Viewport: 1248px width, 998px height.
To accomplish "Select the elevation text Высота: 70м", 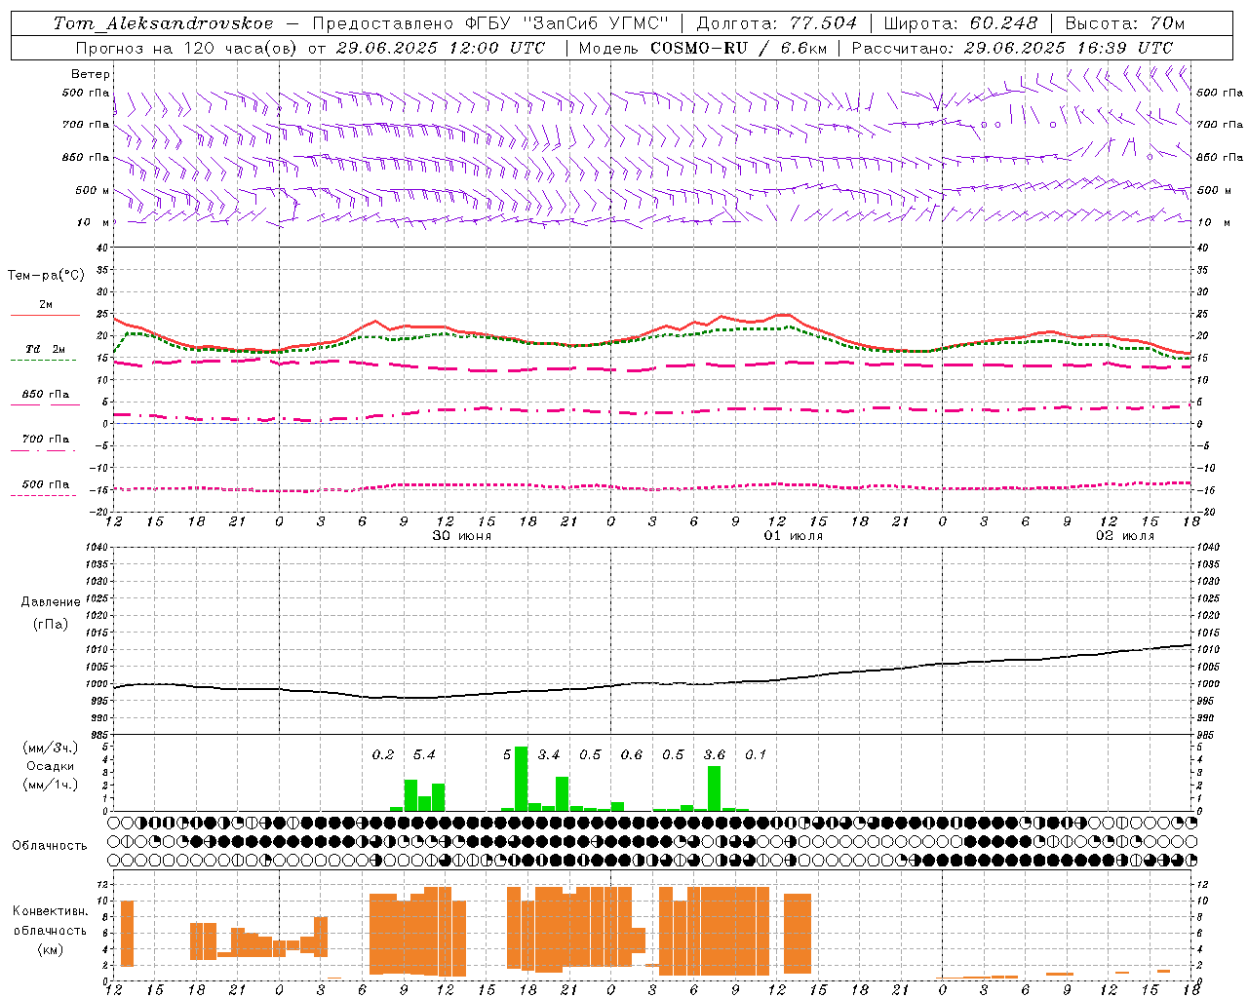I will click(x=1125, y=23).
